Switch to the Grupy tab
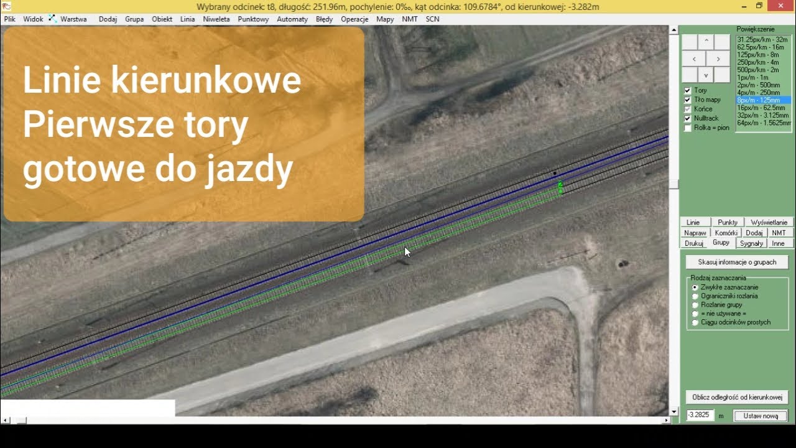796x448 pixels. click(721, 243)
